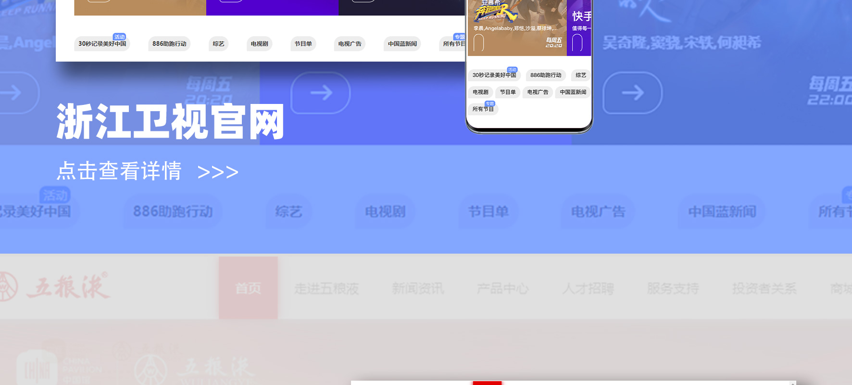Open the 点击查看详情 >>> link
This screenshot has height=385, width=852.
148,171
